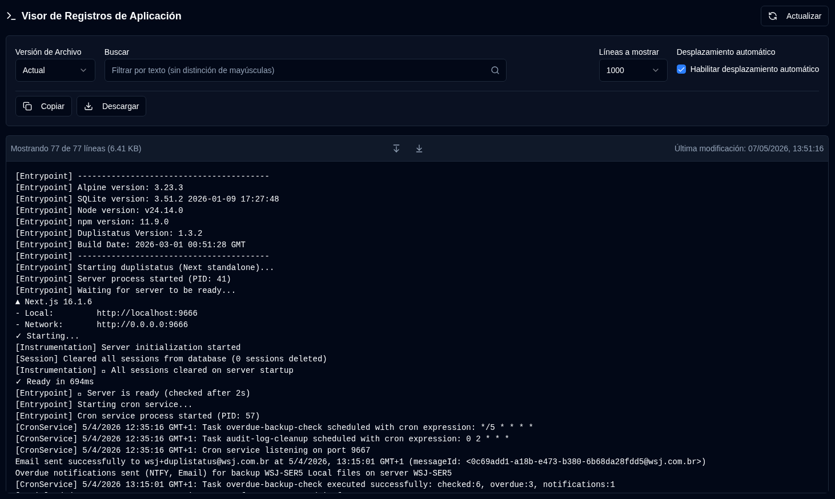835x499 pixels.
Task: Click the 'Mostrando 77 de 77 líneas' text
Action: click(x=76, y=148)
